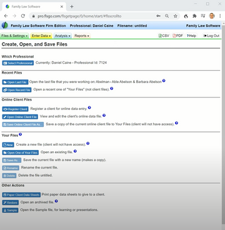225x230 pixels.
Task: Click 'Filename: untitled' header text
Action: [132, 26]
